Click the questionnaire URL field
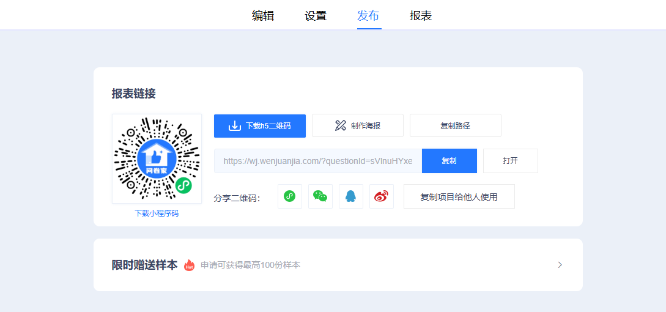Viewport: 666px width, 312px height. coord(318,161)
